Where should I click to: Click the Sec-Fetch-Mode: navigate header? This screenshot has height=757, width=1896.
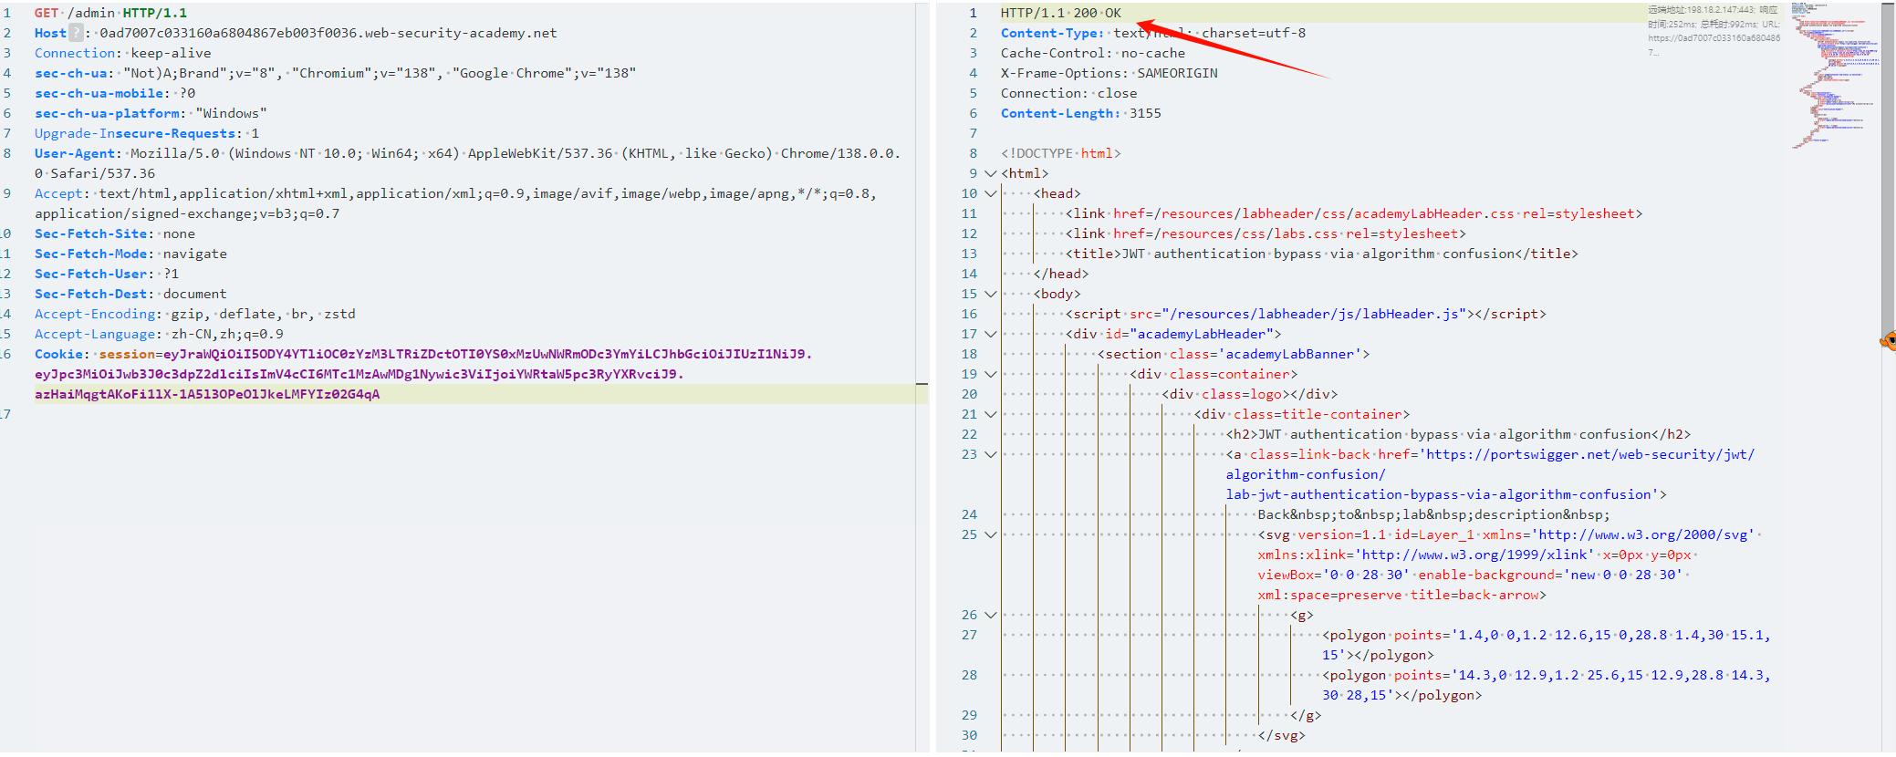tap(130, 254)
